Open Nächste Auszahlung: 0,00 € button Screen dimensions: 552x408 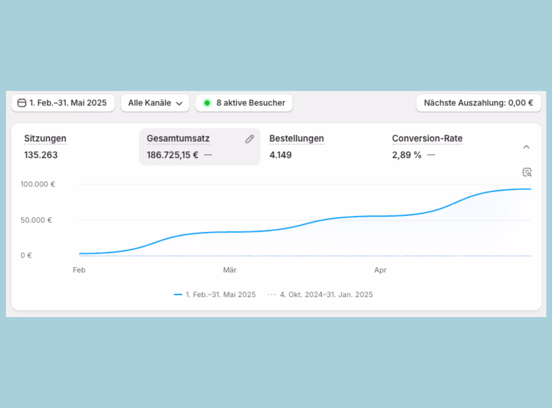tap(479, 103)
